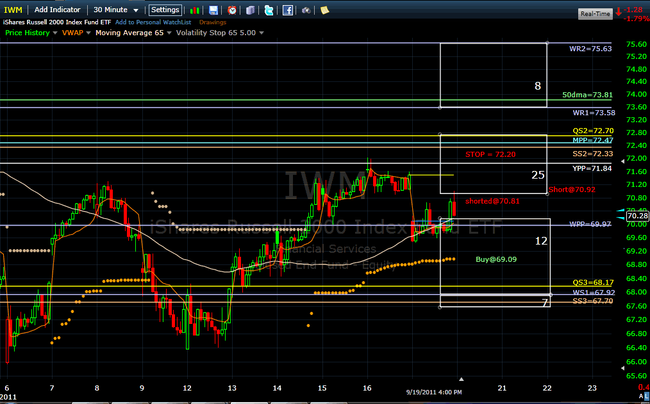Open the alarm clock alert icon
This screenshot has height=404, width=650.
pos(232,10)
